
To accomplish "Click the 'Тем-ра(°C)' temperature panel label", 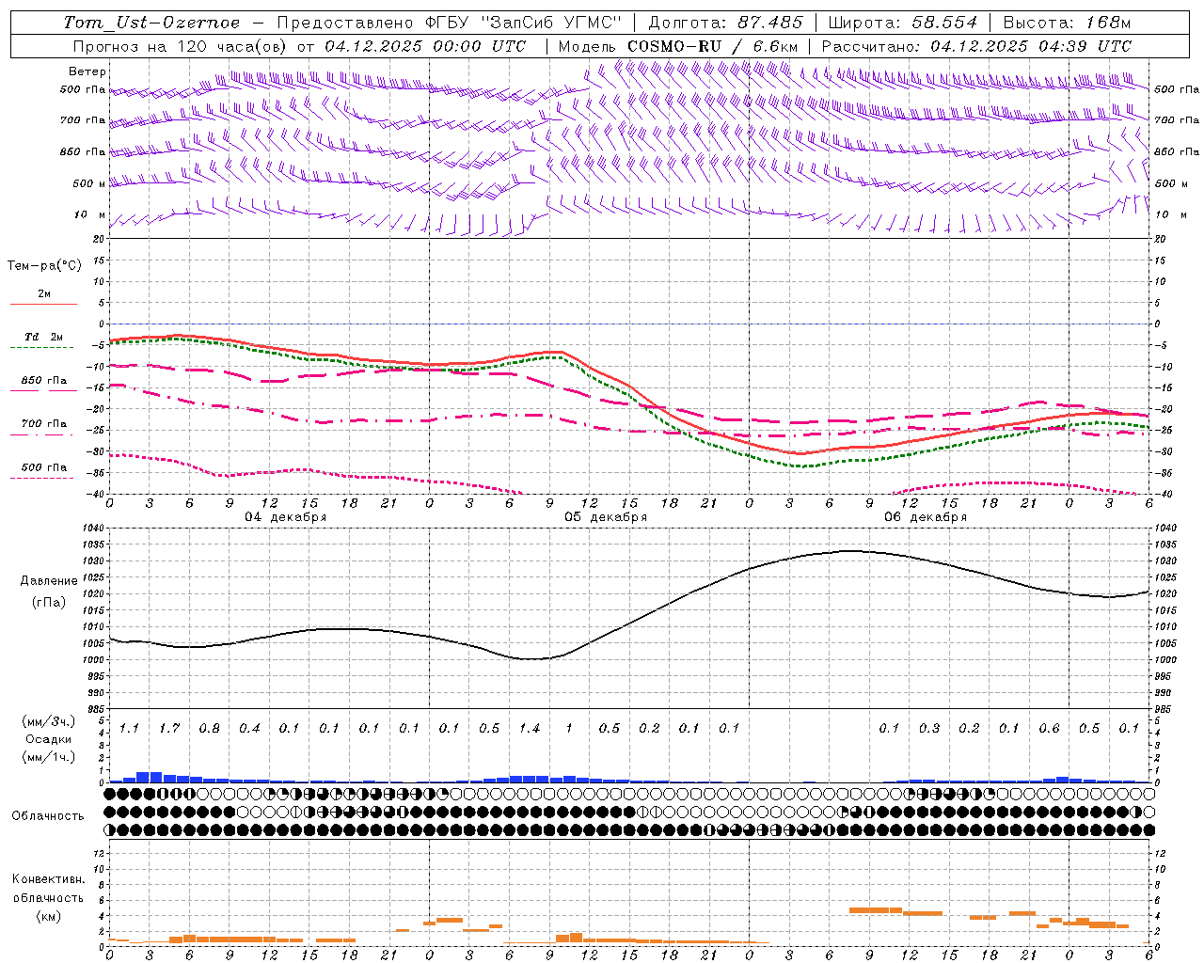I will [44, 265].
